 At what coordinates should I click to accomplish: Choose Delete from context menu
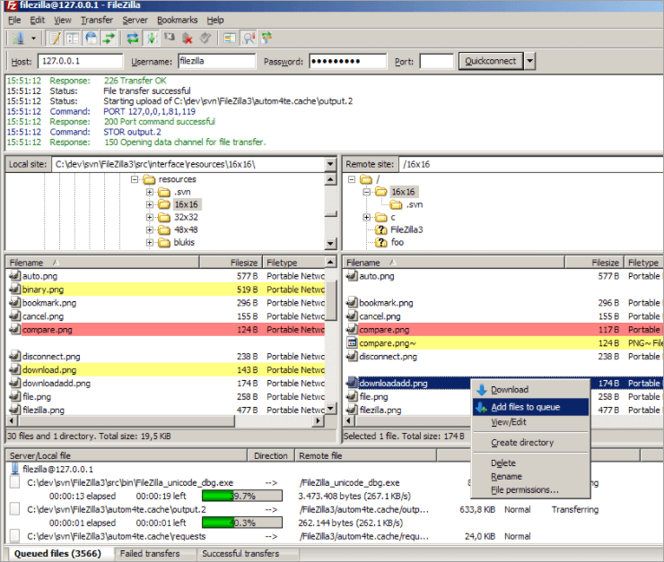(x=530, y=463)
